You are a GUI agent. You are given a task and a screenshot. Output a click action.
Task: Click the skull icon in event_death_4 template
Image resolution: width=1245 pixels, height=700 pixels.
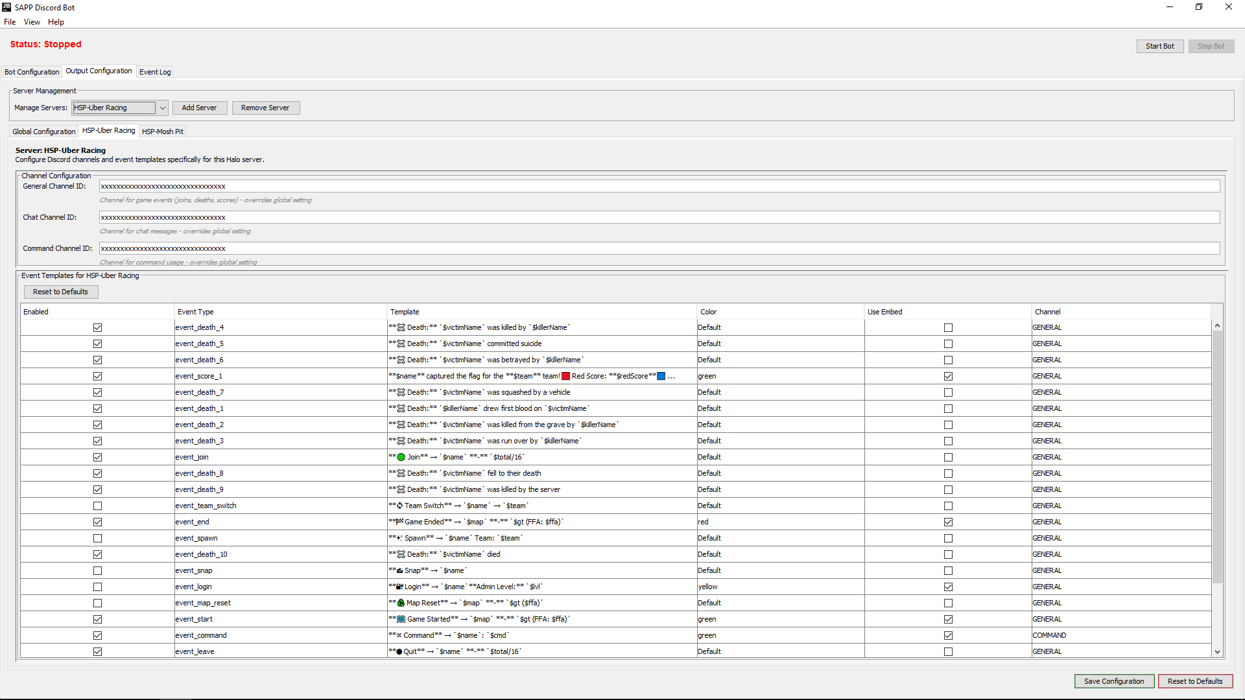(401, 327)
